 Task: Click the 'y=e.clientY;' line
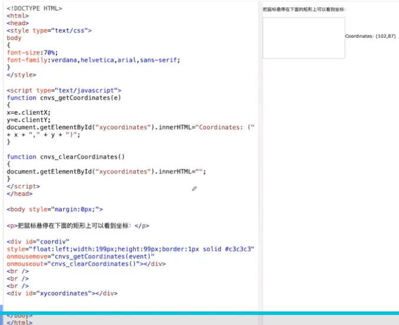click(29, 120)
